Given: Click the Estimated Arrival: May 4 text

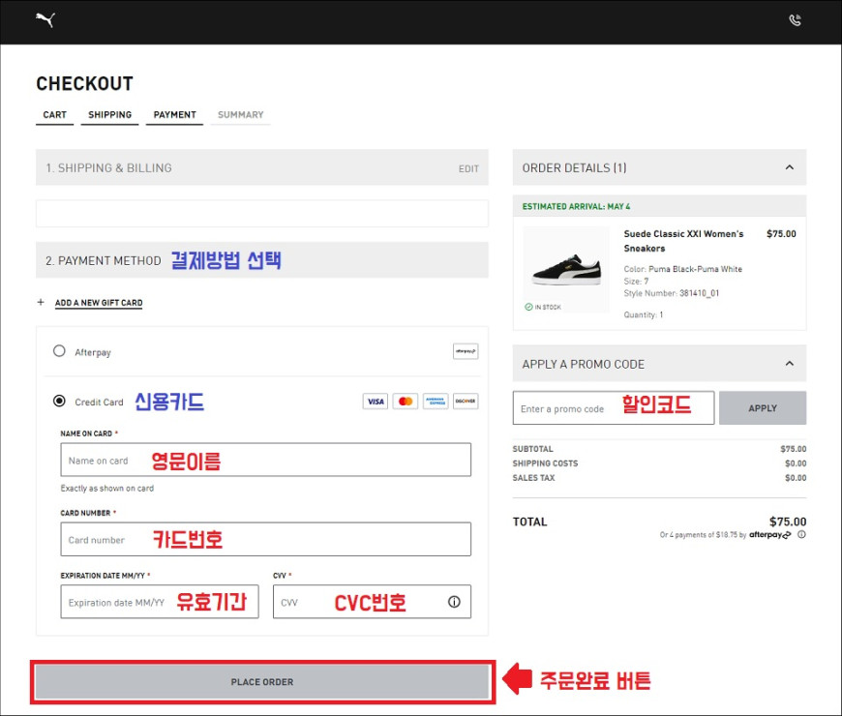Looking at the screenshot, I should (x=576, y=207).
